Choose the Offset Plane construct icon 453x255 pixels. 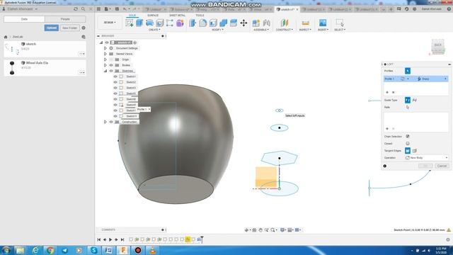click(x=285, y=23)
